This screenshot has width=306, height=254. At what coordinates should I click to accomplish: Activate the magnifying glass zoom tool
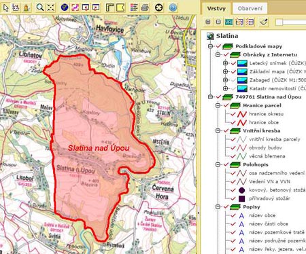40,7
